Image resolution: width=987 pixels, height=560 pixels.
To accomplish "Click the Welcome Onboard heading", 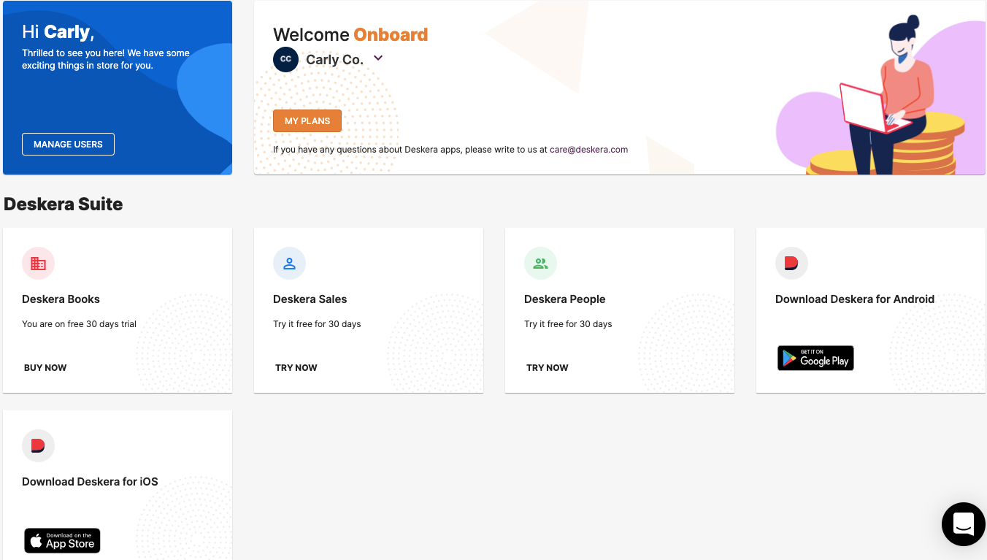I will click(350, 34).
